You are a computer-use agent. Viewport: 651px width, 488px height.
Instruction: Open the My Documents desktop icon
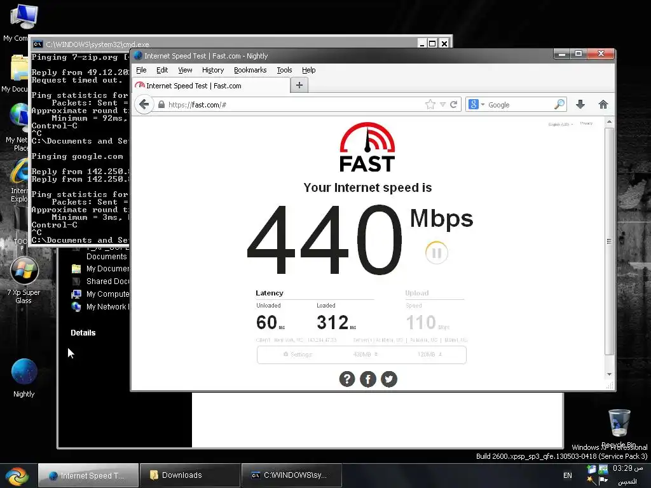[x=17, y=73]
